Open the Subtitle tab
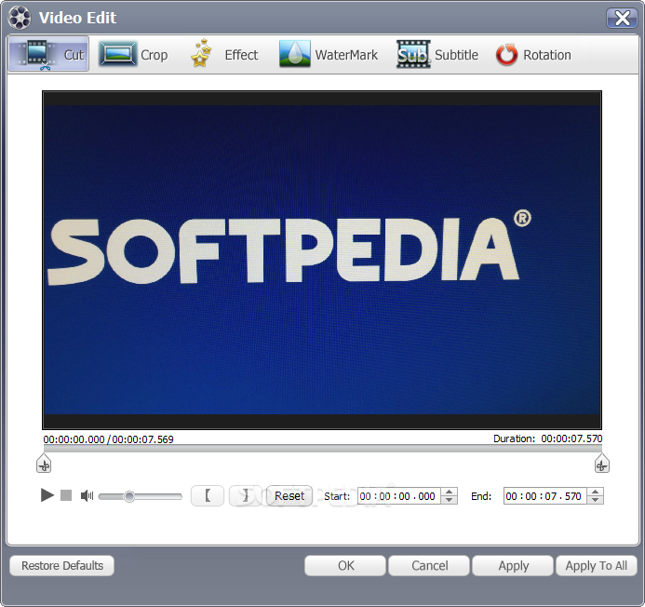The image size is (645, 607). (x=437, y=54)
